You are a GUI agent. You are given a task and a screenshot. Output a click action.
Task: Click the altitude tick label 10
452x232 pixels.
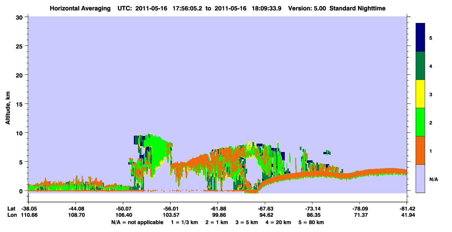pos(20,133)
